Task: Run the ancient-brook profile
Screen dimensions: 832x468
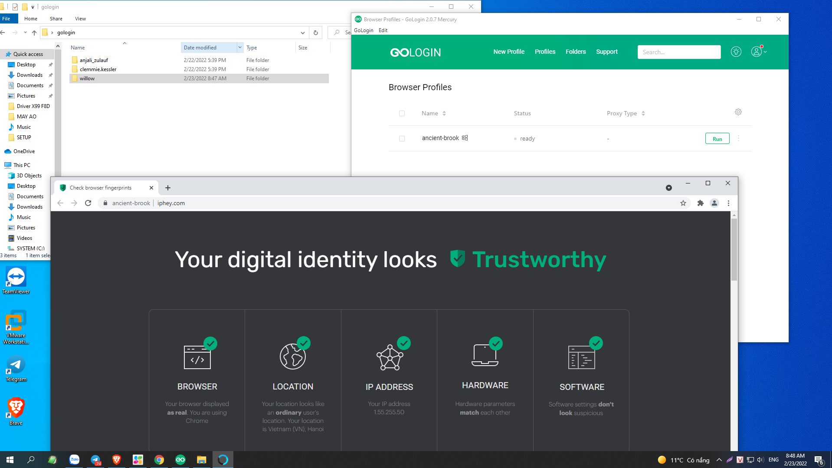Action: tap(717, 139)
